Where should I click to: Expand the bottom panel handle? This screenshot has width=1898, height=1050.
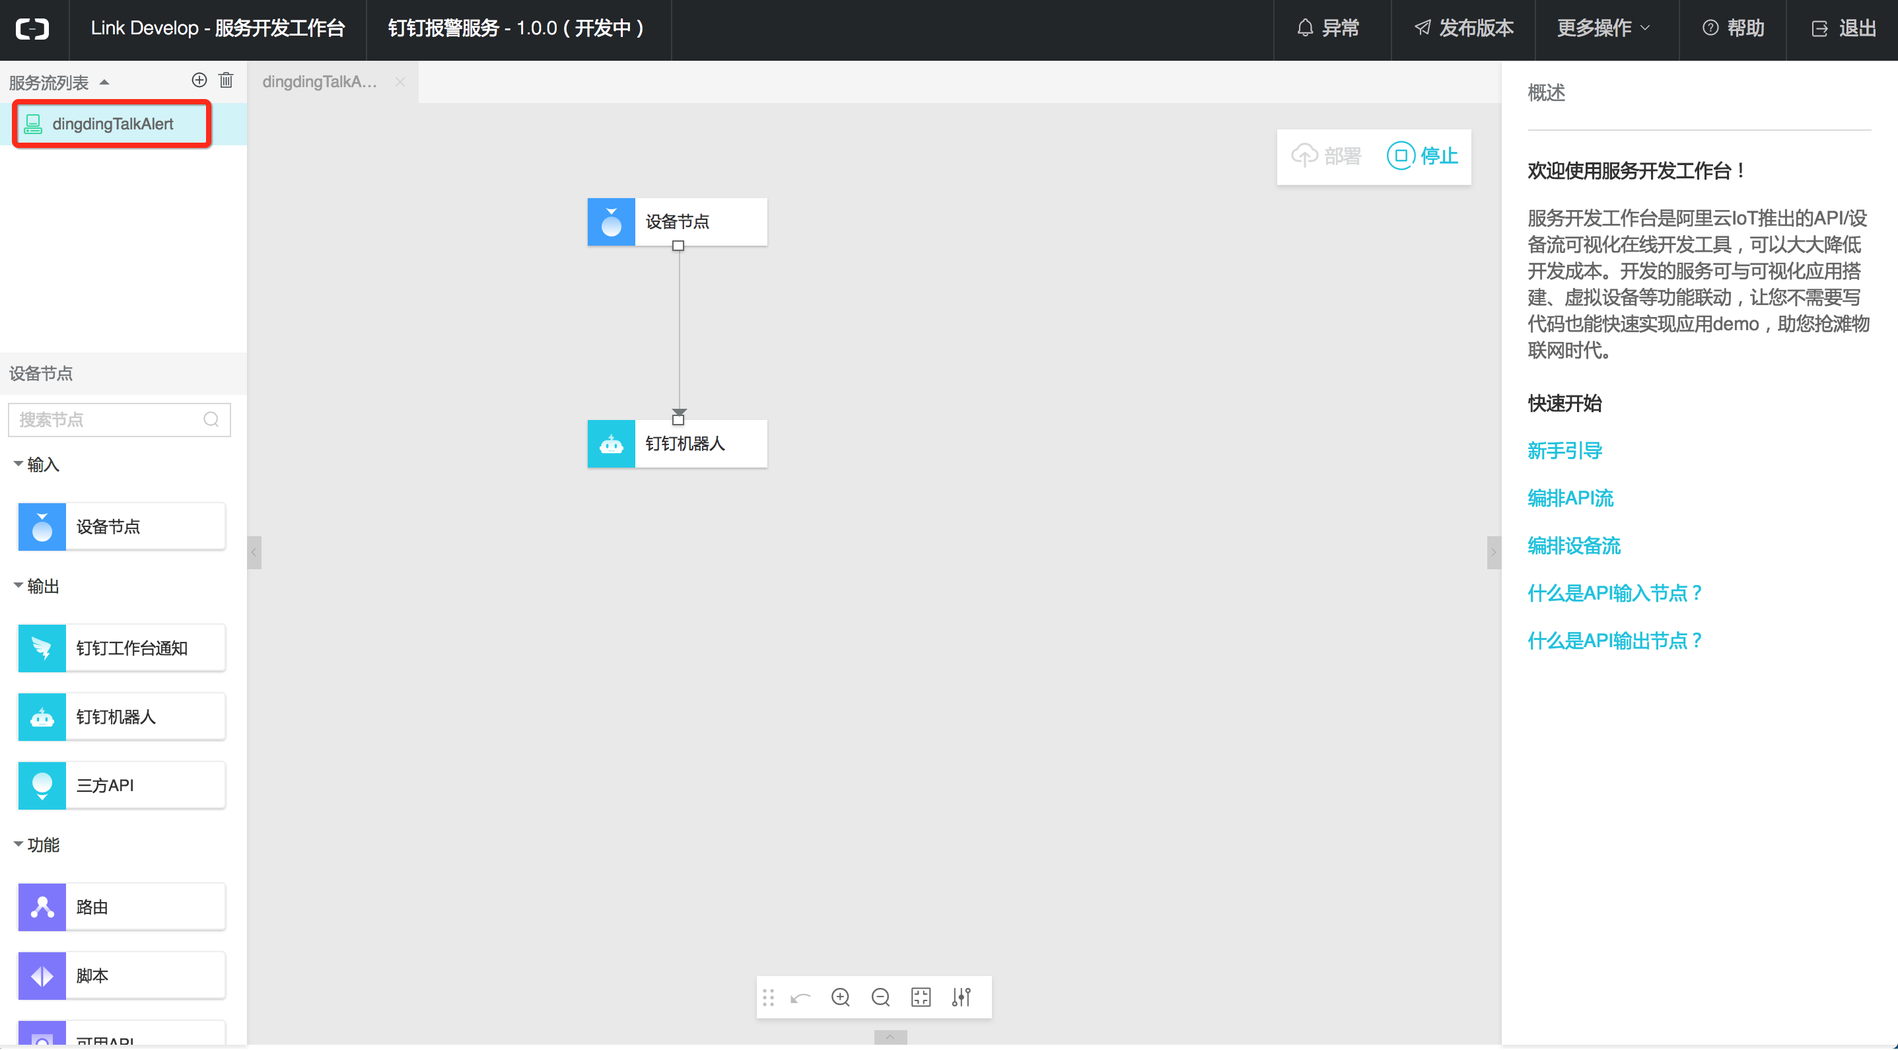(x=890, y=1037)
